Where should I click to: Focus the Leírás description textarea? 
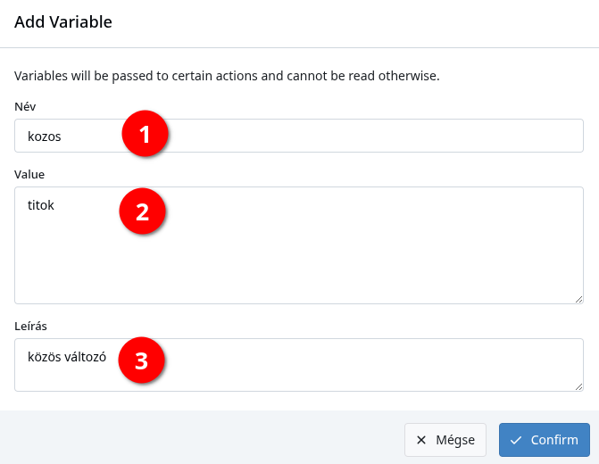point(299,365)
